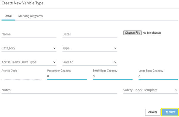
Task: Open the Type dropdown arrow
Action: pyautogui.click(x=115, y=48)
